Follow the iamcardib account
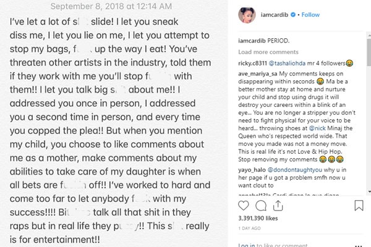The height and width of the screenshot is (247, 371). coord(311,14)
